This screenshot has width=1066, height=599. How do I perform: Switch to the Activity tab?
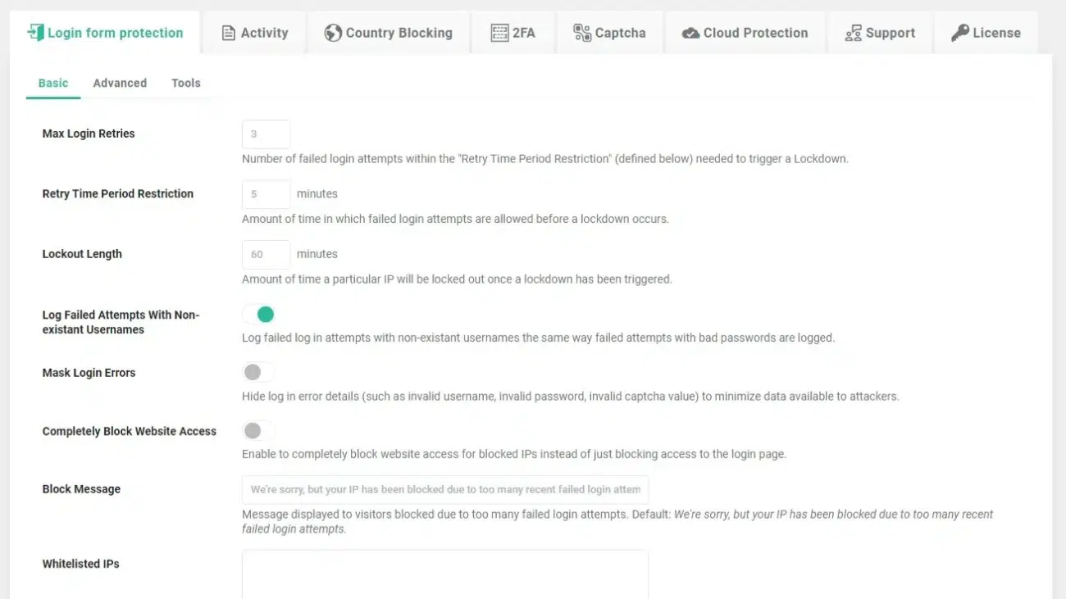255,32
